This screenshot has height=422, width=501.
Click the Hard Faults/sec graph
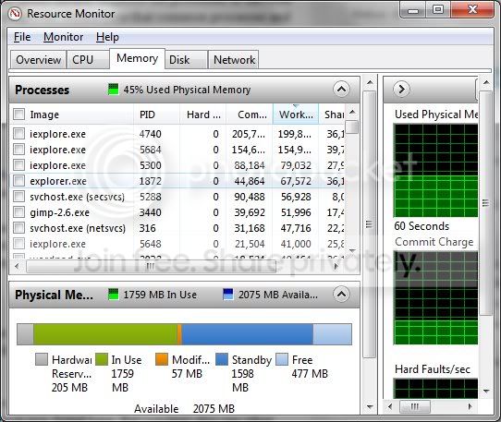point(435,388)
